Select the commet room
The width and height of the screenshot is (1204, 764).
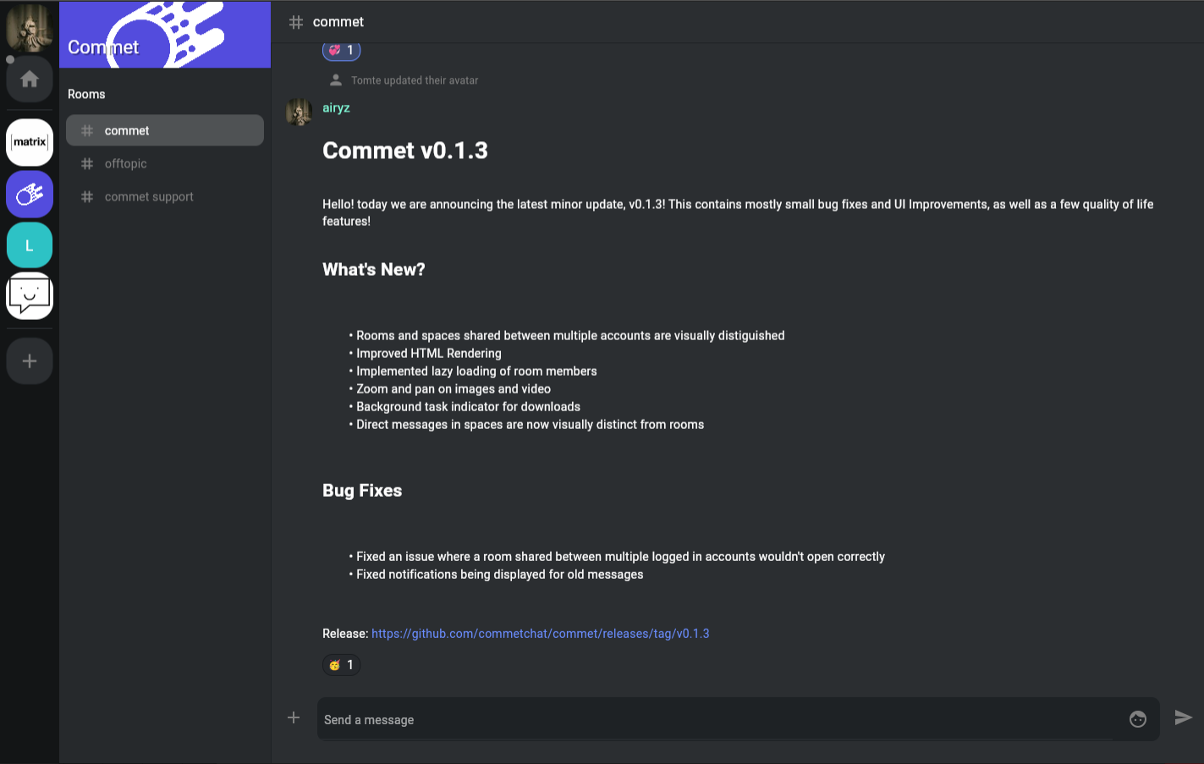pyautogui.click(x=165, y=130)
